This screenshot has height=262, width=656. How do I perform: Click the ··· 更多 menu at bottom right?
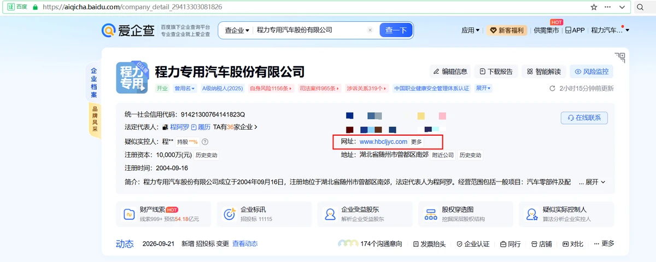604,243
